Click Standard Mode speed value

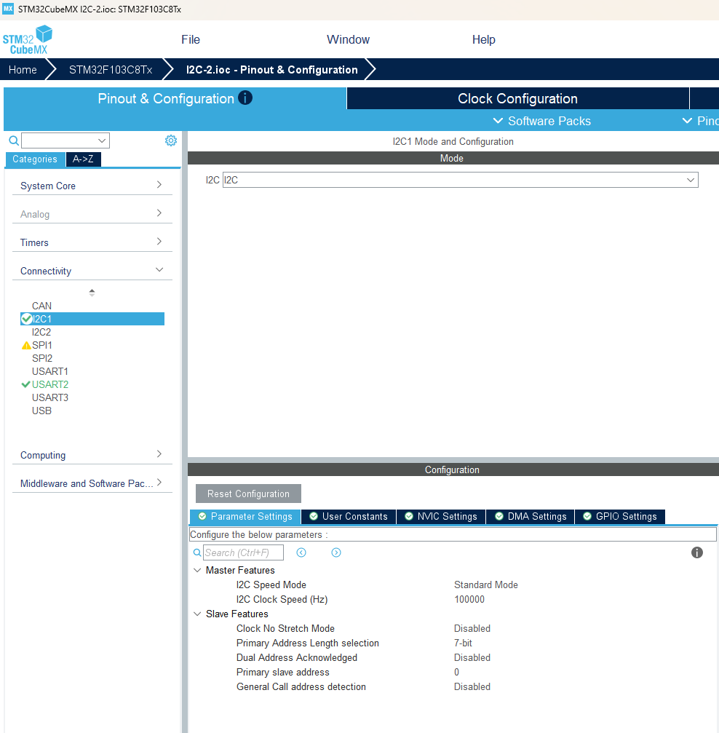[x=485, y=585]
